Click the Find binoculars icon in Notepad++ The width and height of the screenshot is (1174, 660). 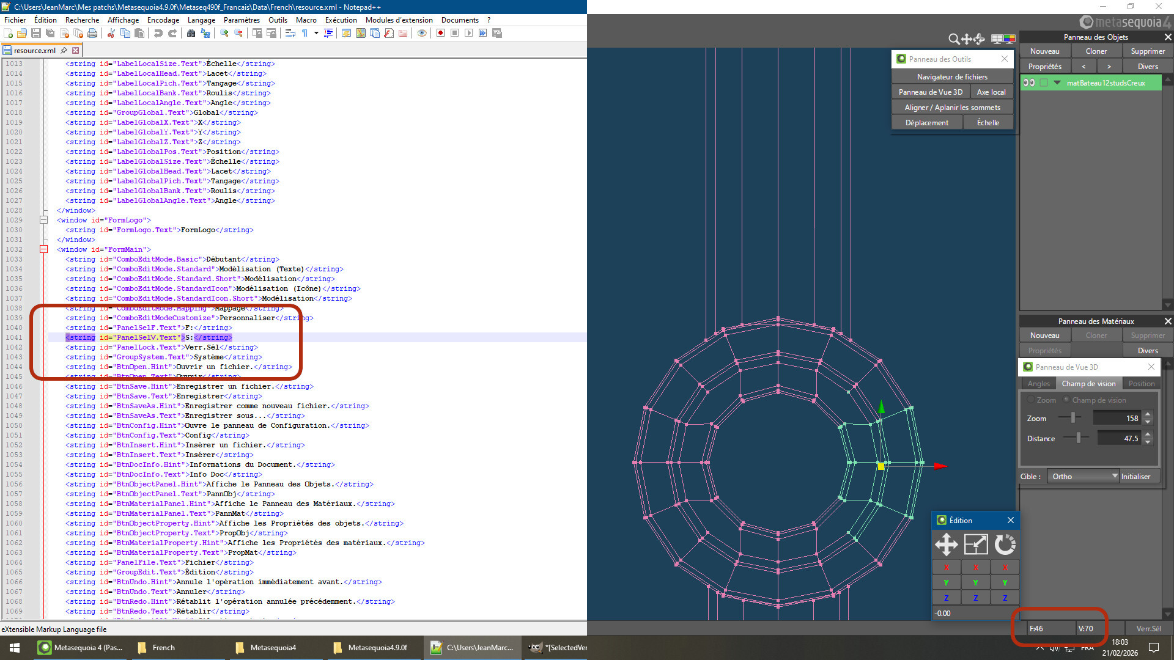(x=191, y=33)
